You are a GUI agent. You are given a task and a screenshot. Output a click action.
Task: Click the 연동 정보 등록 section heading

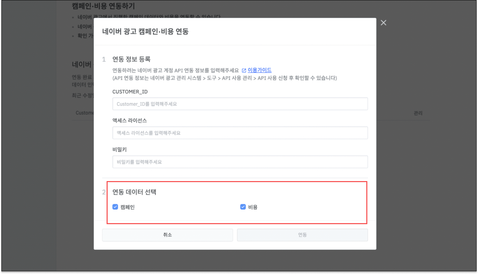click(131, 59)
